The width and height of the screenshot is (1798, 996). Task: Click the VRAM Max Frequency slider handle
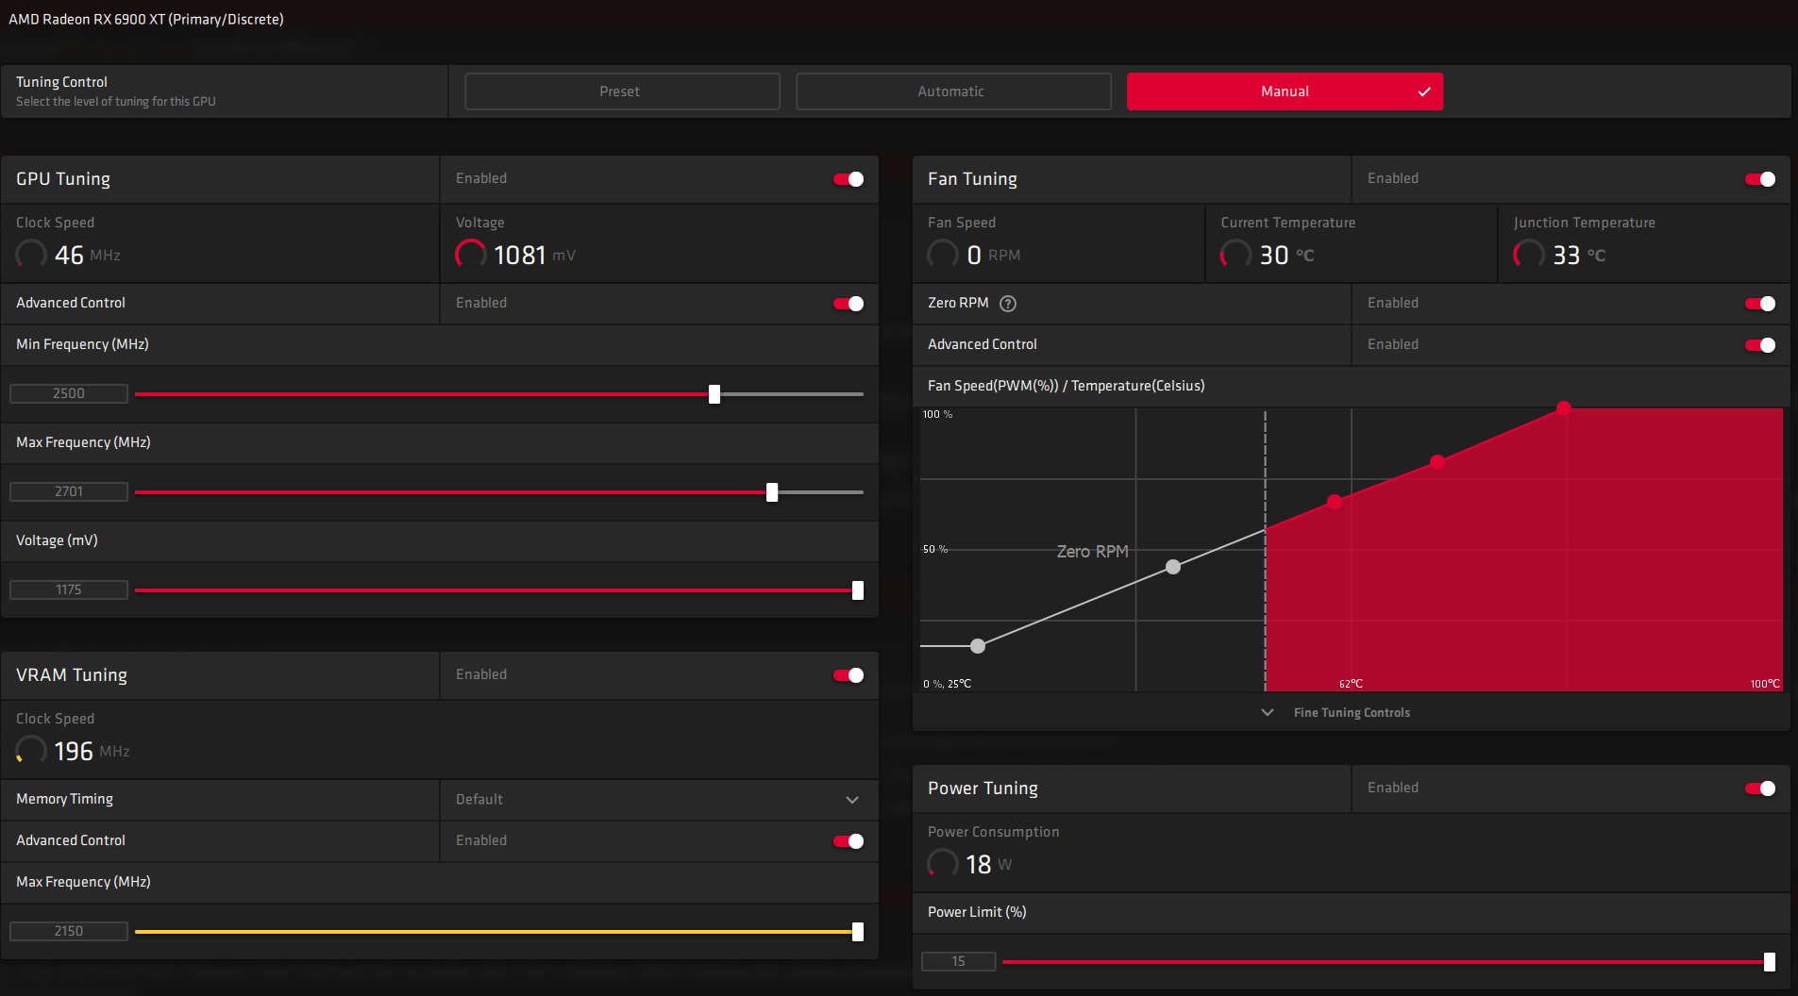[858, 932]
